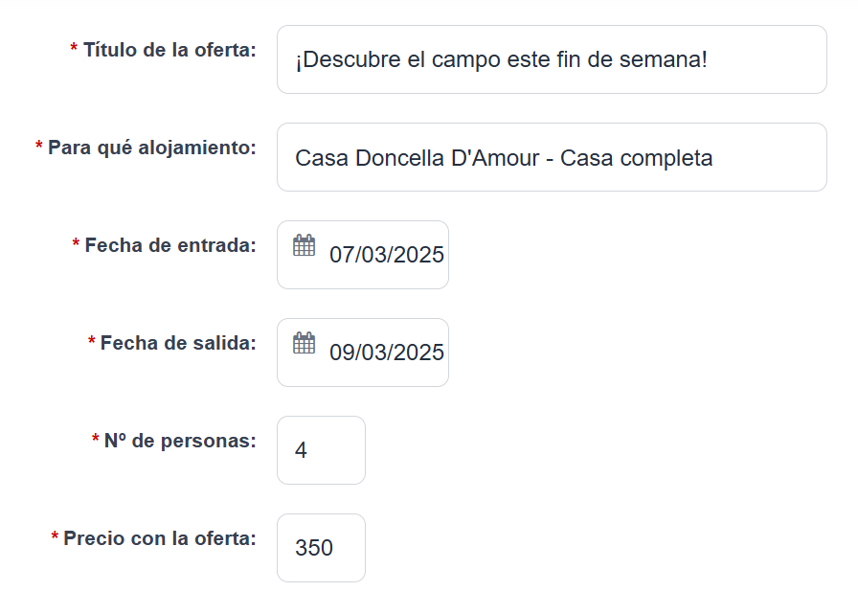
Task: Click the "Precio con la oferta:" label
Action: (160, 538)
